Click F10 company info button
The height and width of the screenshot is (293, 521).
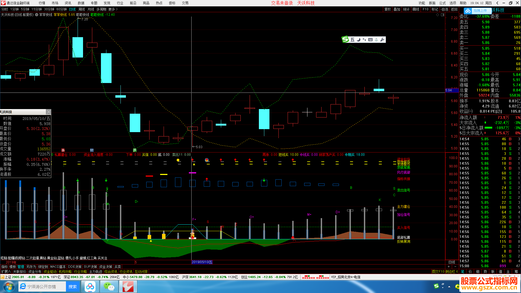point(425,9)
